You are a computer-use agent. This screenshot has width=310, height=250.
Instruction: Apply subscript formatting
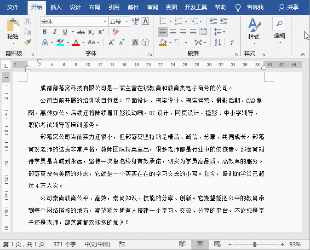(91, 32)
